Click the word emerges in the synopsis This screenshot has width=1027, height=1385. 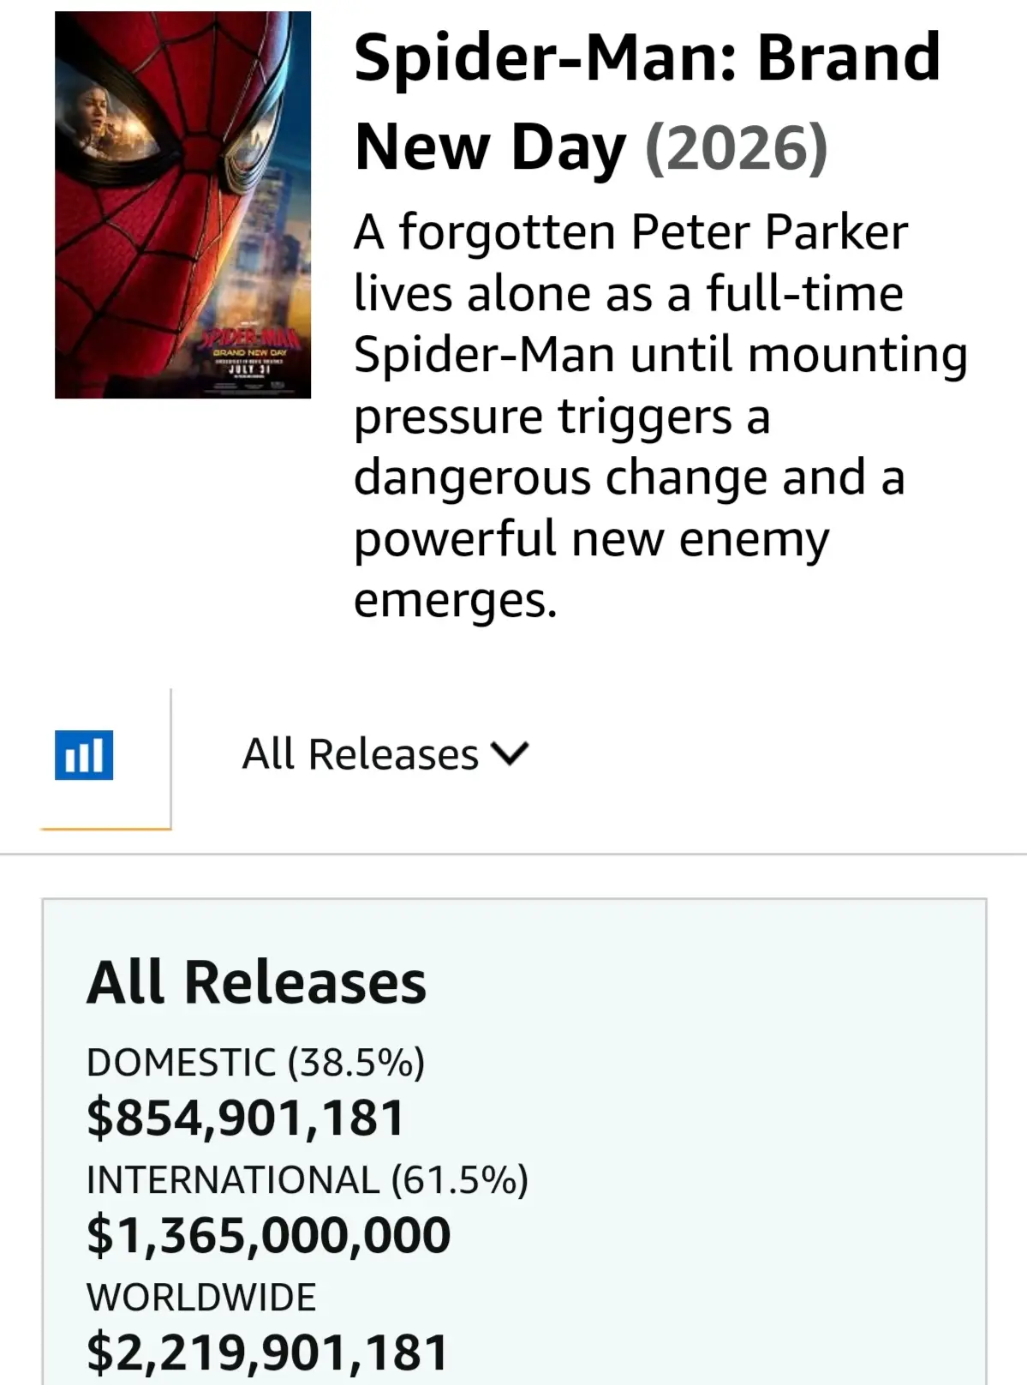click(455, 600)
